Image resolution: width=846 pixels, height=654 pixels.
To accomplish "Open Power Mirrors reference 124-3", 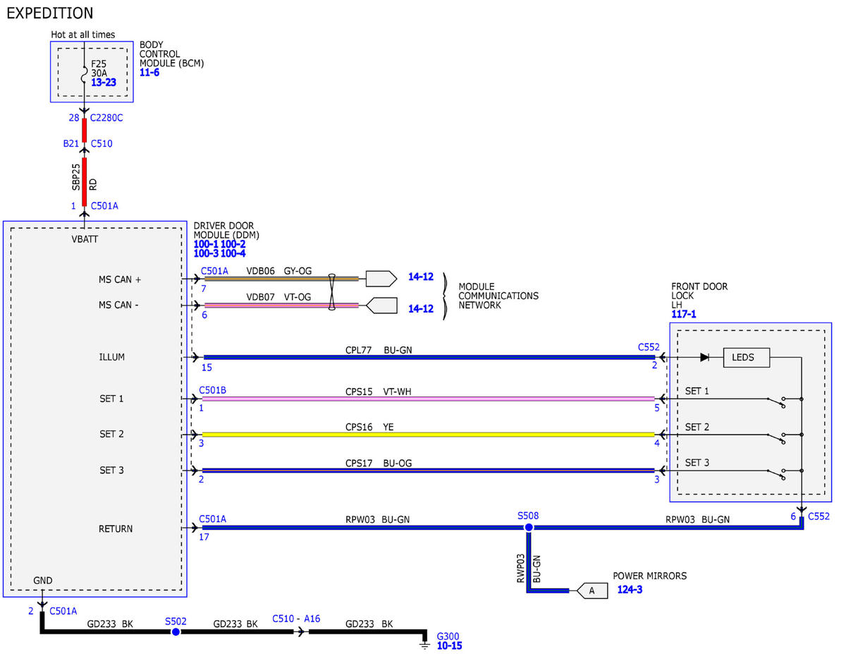I will click(630, 589).
